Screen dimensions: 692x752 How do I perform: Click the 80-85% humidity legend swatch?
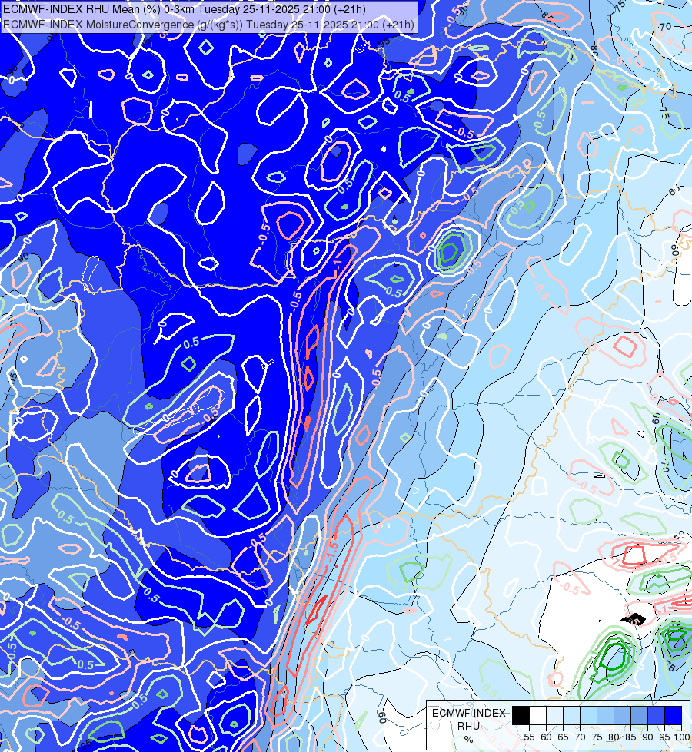[x=622, y=716]
